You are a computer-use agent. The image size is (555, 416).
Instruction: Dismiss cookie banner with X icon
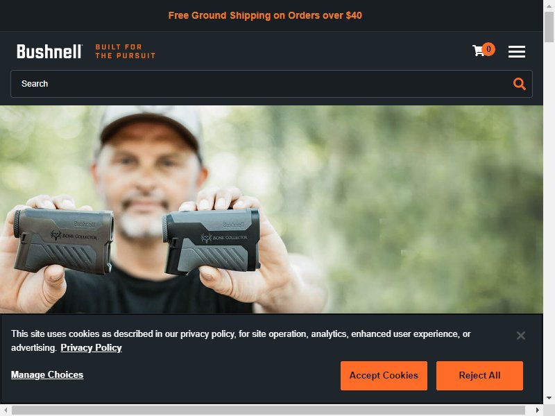[521, 336]
